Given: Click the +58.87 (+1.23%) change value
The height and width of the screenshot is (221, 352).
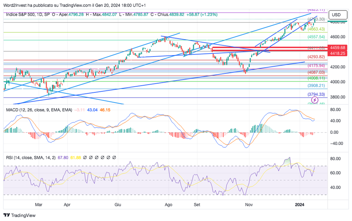Looking at the screenshot, I should (202, 15).
